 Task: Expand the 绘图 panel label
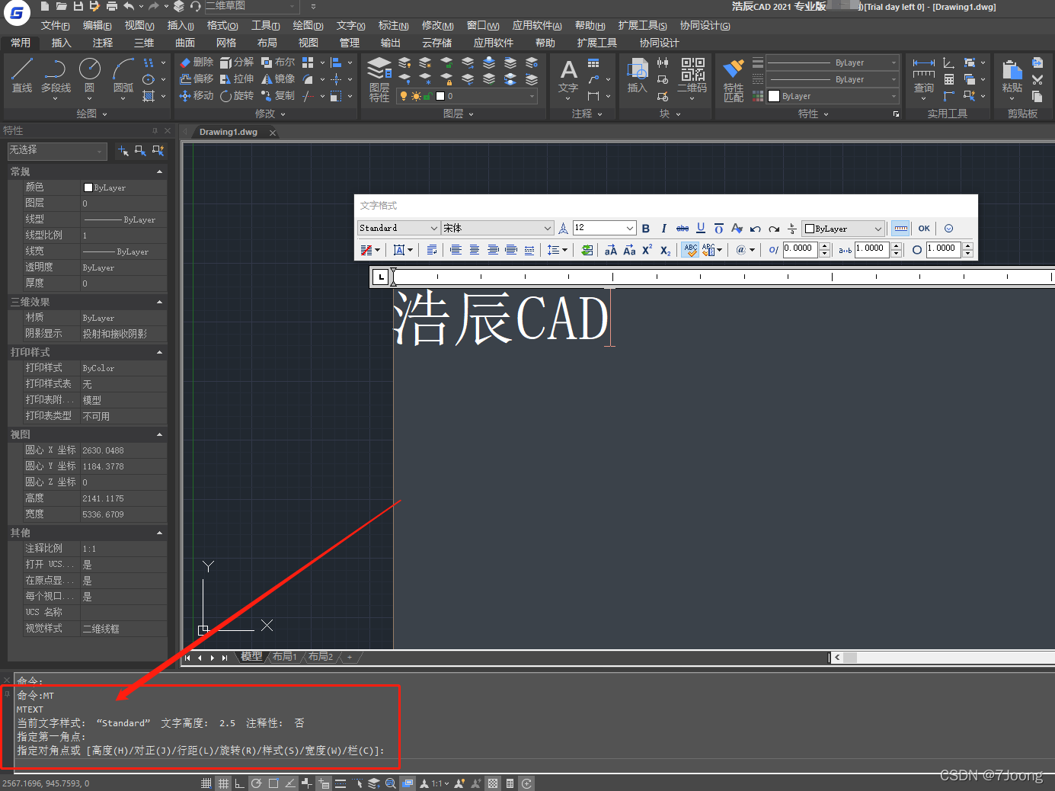click(91, 114)
